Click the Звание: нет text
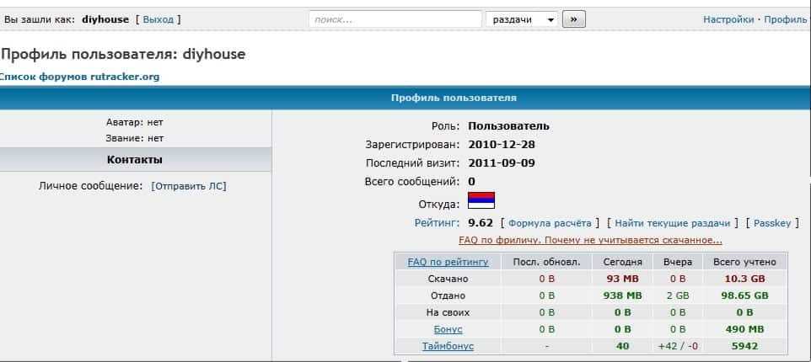811x362 pixels. (135, 138)
